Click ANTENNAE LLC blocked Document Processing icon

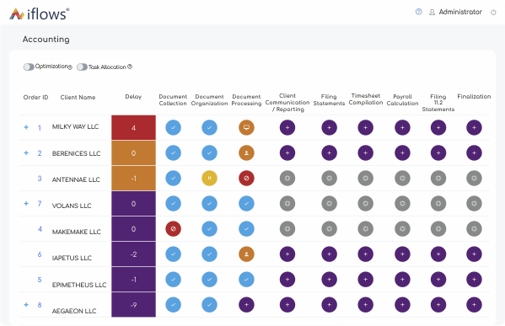(x=246, y=178)
